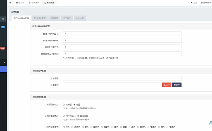
Task: Select the 用户端小程序配置 tab
Action: 21,18
